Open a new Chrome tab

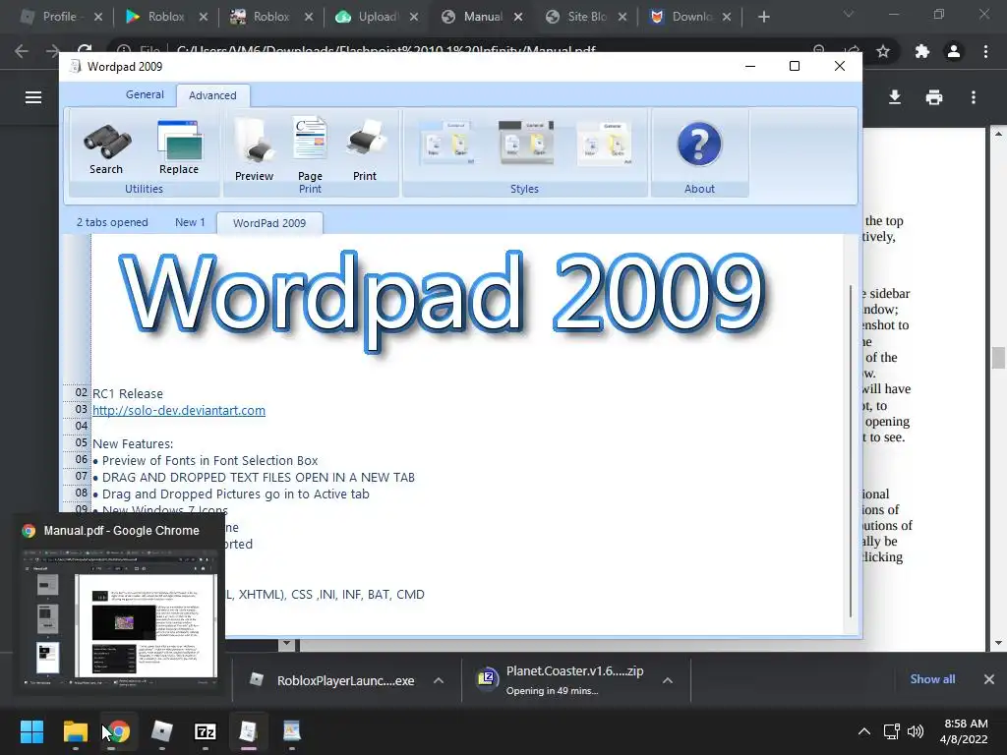(x=763, y=17)
